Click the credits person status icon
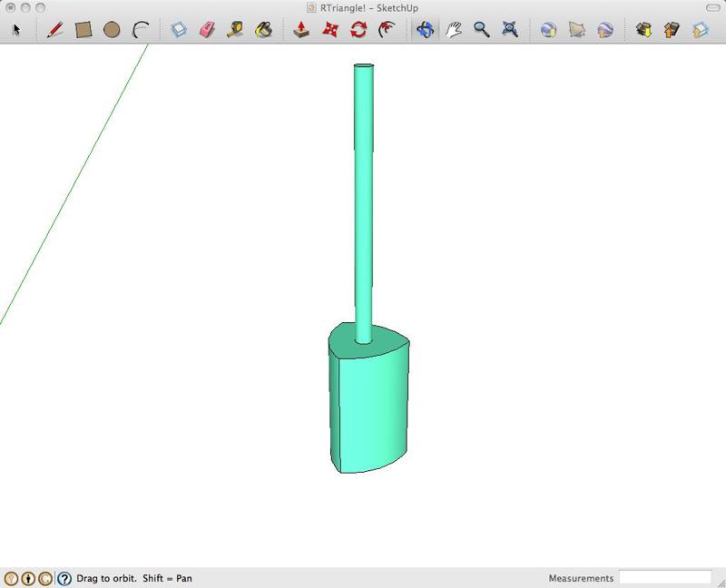Image resolution: width=726 pixels, height=588 pixels. click(29, 578)
